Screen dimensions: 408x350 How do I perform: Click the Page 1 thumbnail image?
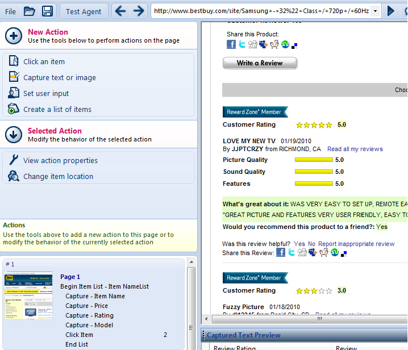pos(28,295)
